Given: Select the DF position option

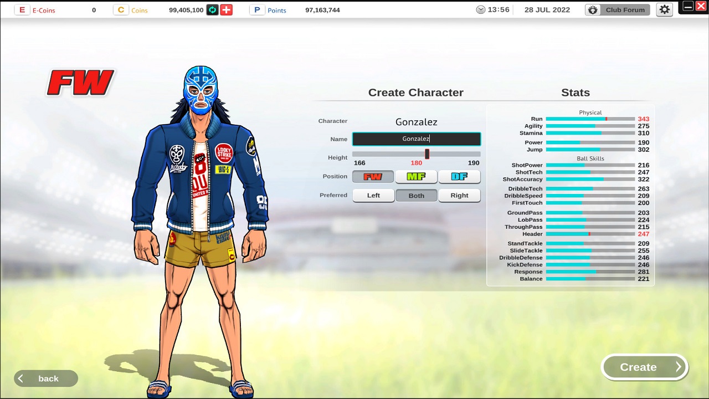Looking at the screenshot, I should (459, 177).
